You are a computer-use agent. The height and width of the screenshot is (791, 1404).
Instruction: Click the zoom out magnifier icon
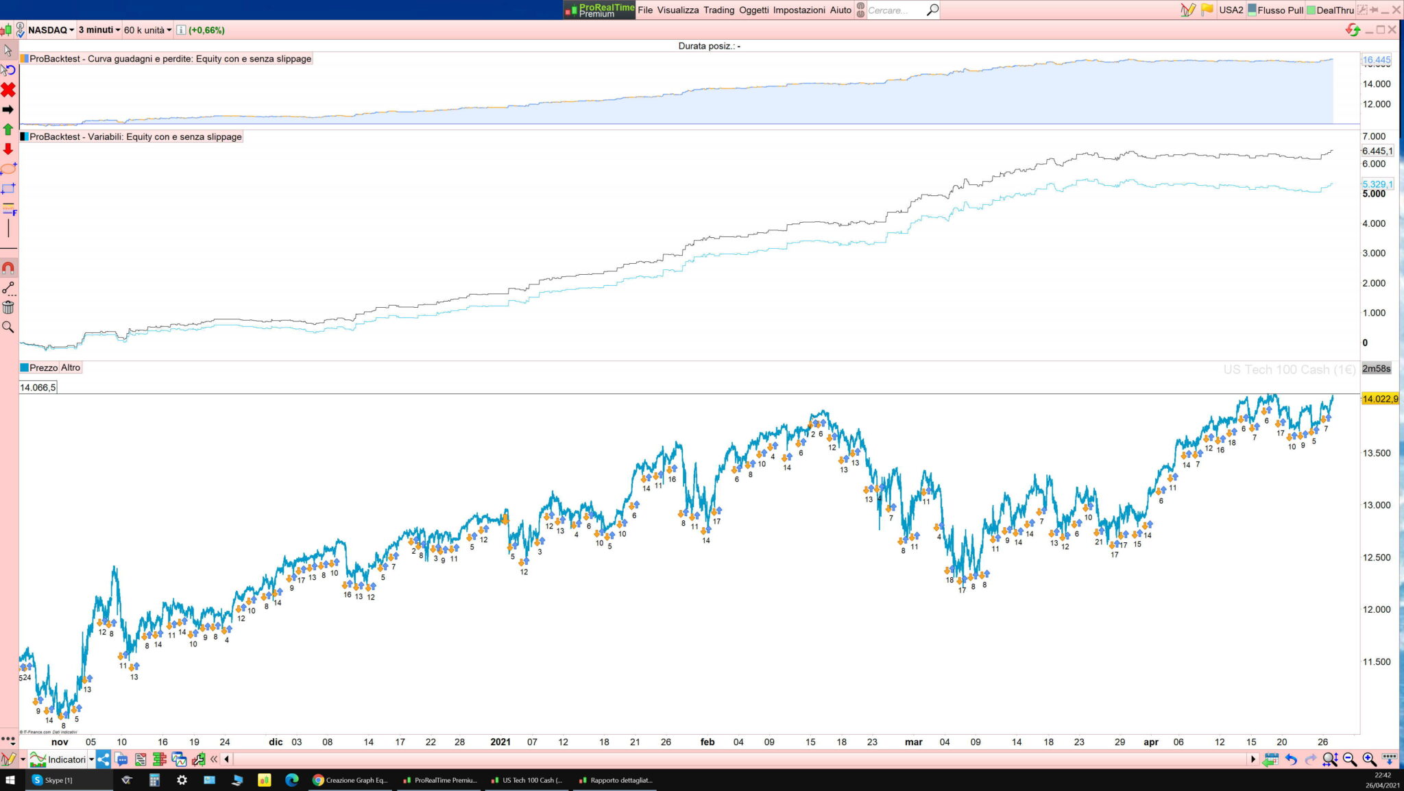tap(1350, 759)
